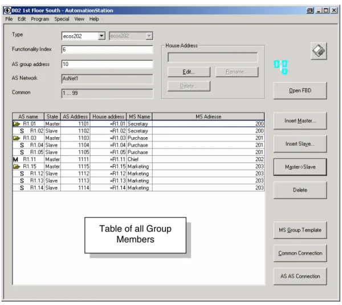
Task: Click the AS Network field showing AsNet1
Action: point(107,79)
